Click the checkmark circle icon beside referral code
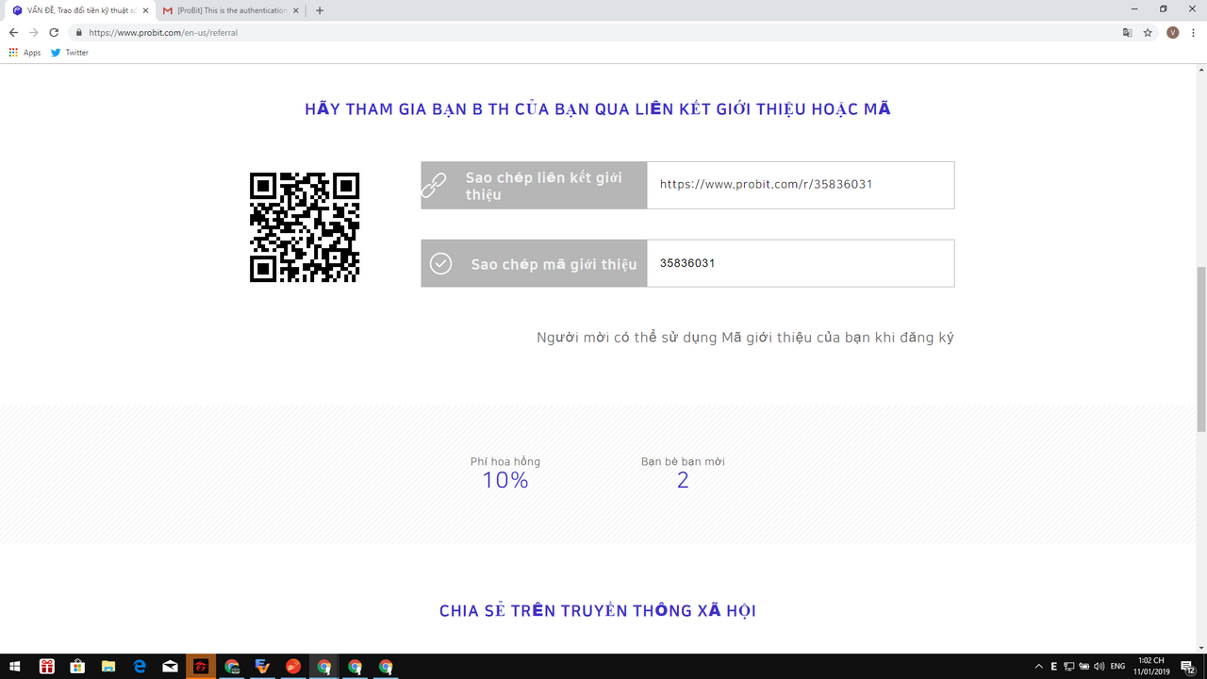The image size is (1207, 679). click(440, 263)
